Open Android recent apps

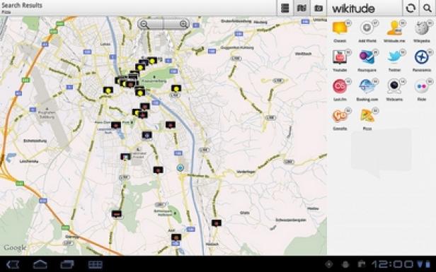pos(67,264)
